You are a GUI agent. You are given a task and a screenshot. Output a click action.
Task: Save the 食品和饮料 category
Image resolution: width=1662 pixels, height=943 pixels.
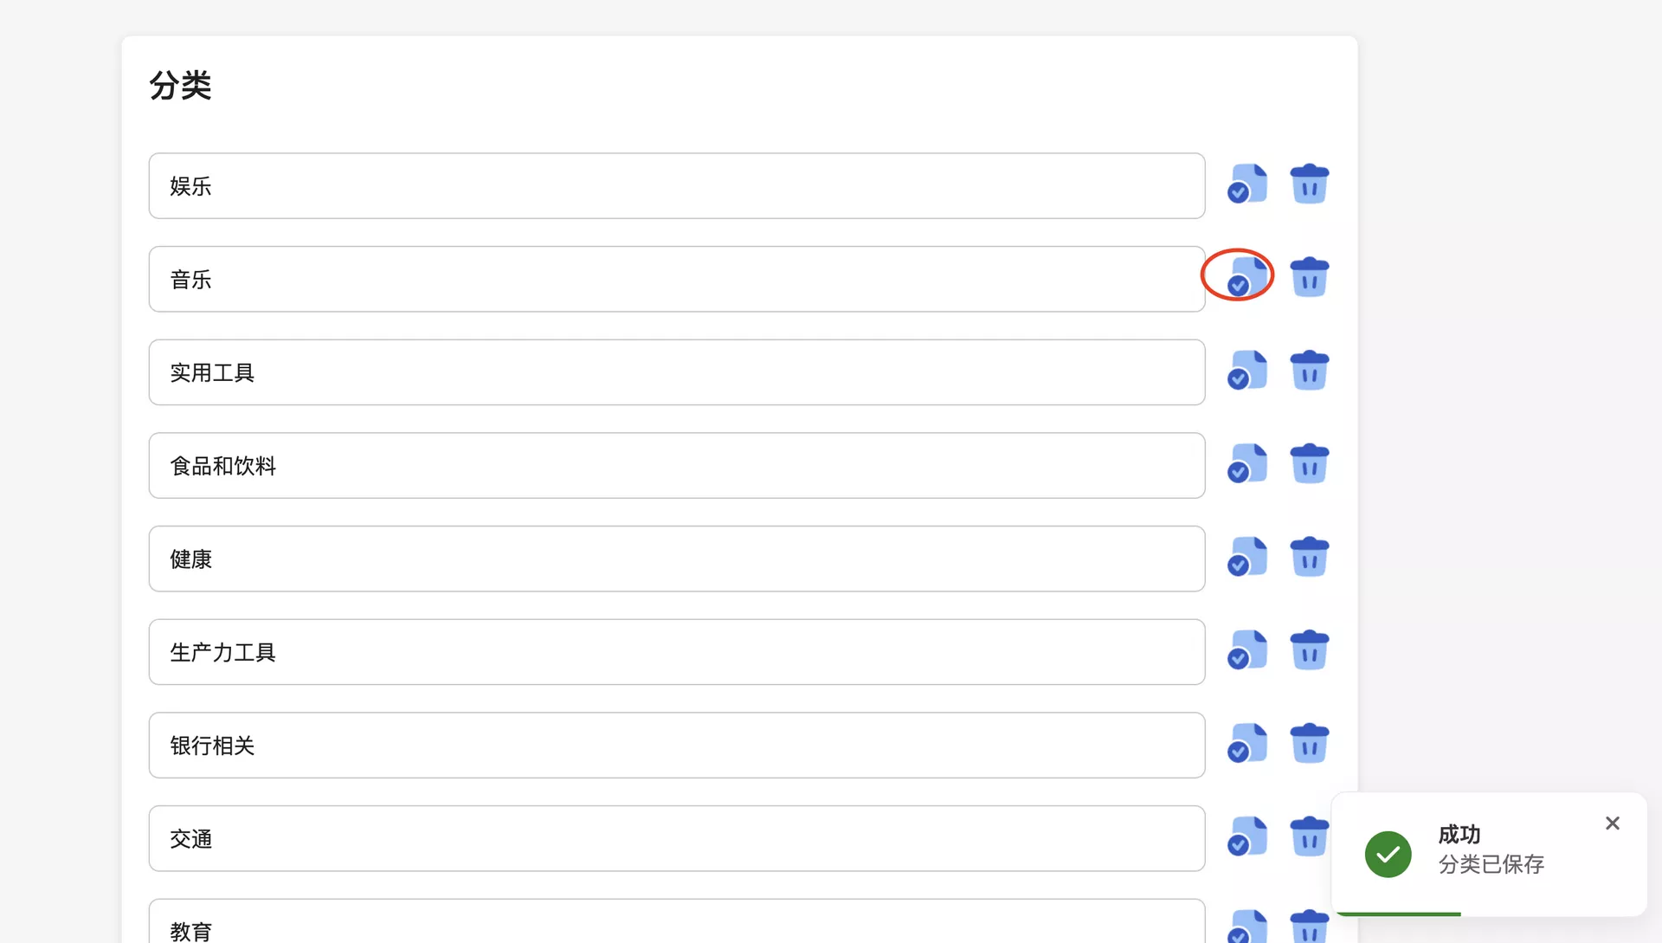point(1246,464)
